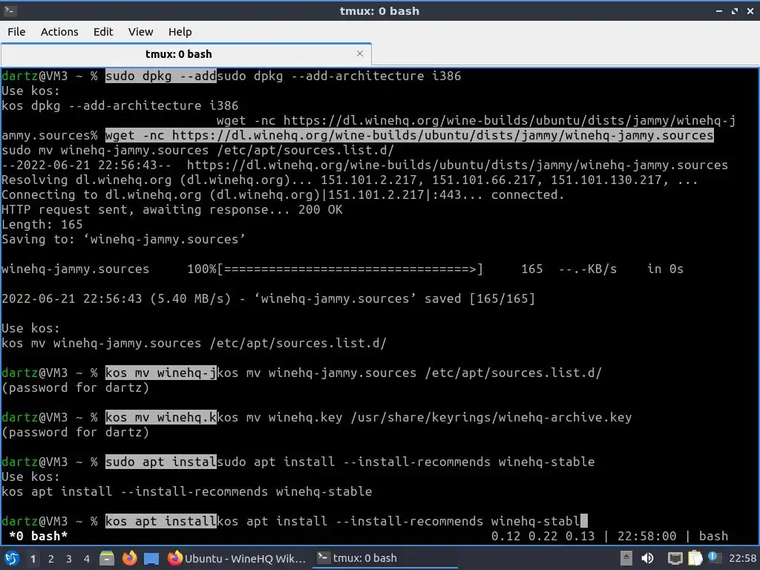The width and height of the screenshot is (760, 570).
Task: Open the update notifier tray icon
Action: pos(714,557)
